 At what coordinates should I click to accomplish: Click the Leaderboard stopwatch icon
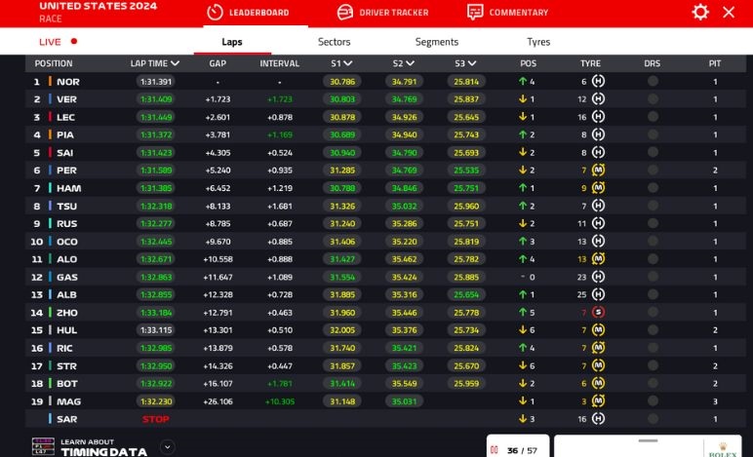coord(215,13)
